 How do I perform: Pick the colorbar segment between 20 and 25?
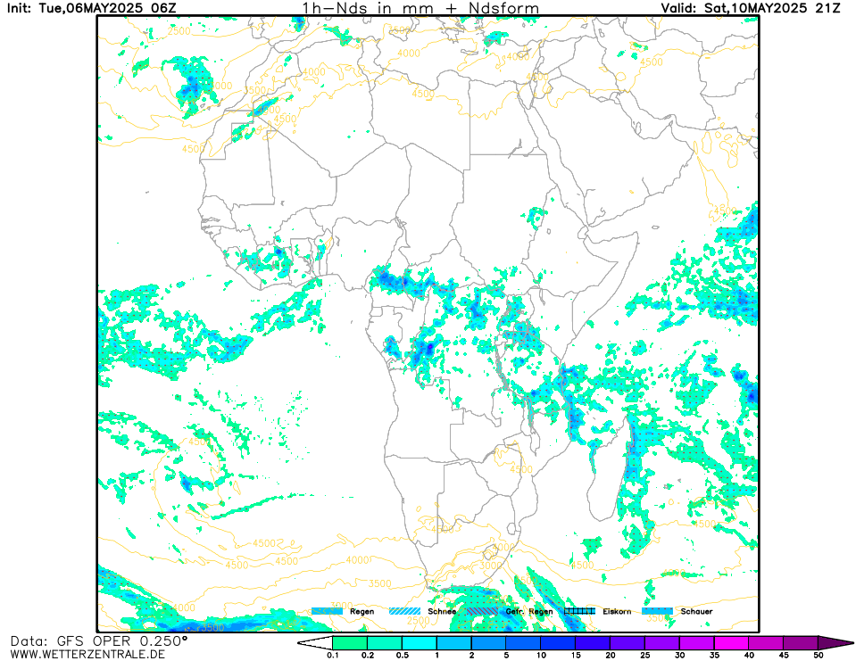627,643
